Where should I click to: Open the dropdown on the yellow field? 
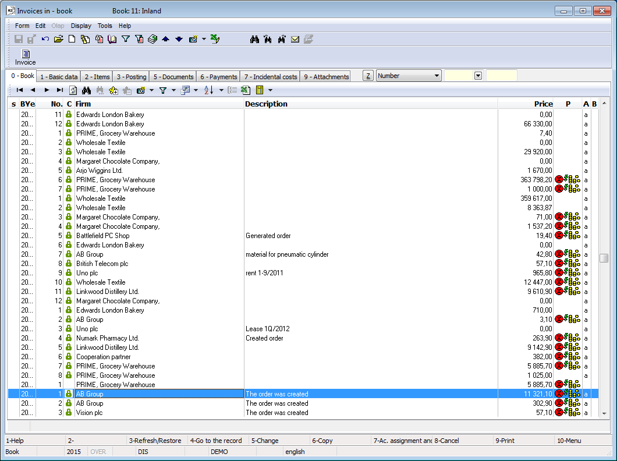[x=478, y=76]
